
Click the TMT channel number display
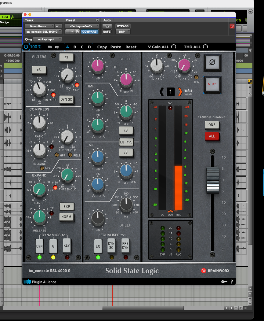pyautogui.click(x=171, y=92)
